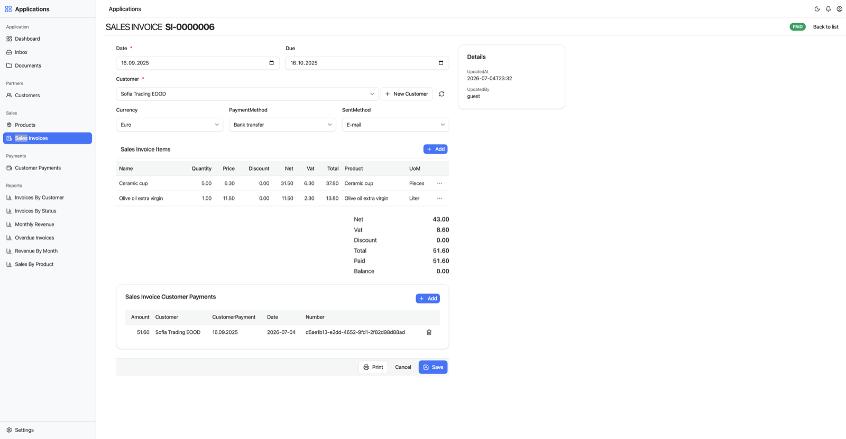This screenshot has width=846, height=439.
Task: Open user account profile icon
Action: (x=839, y=9)
